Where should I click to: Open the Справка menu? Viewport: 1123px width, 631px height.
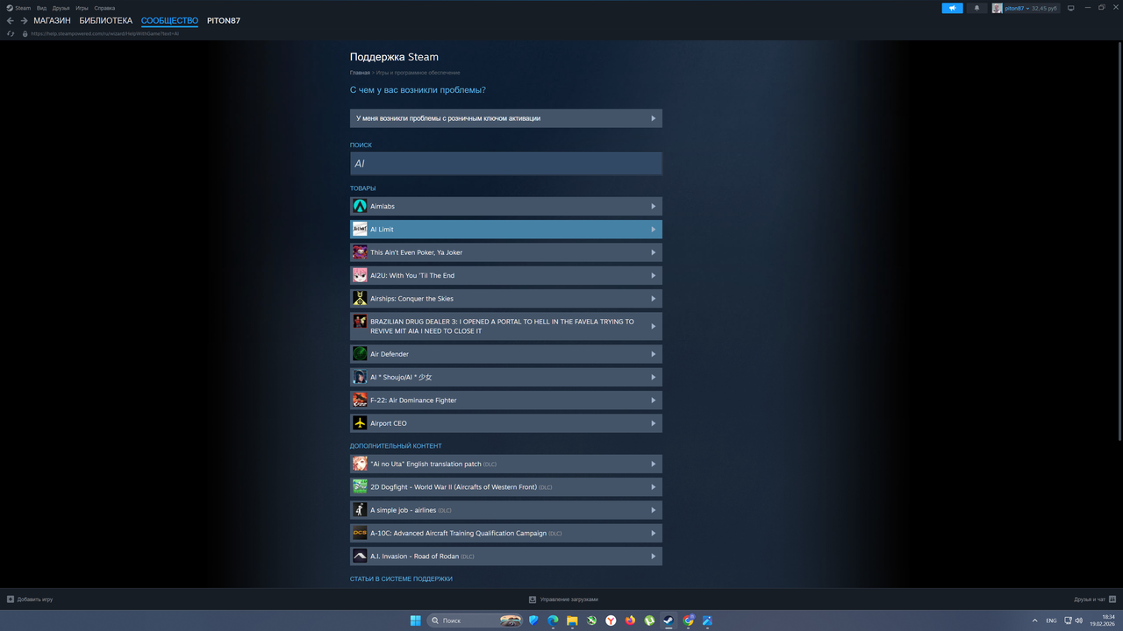point(104,8)
